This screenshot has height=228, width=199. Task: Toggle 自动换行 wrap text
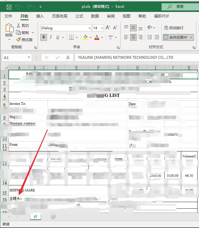(x=174, y=28)
